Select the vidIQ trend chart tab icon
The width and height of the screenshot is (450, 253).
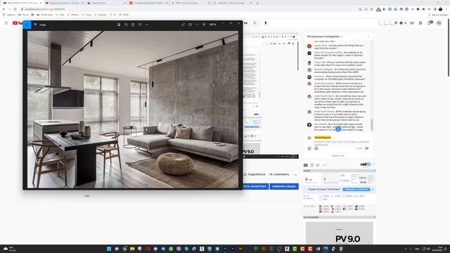tap(324, 165)
